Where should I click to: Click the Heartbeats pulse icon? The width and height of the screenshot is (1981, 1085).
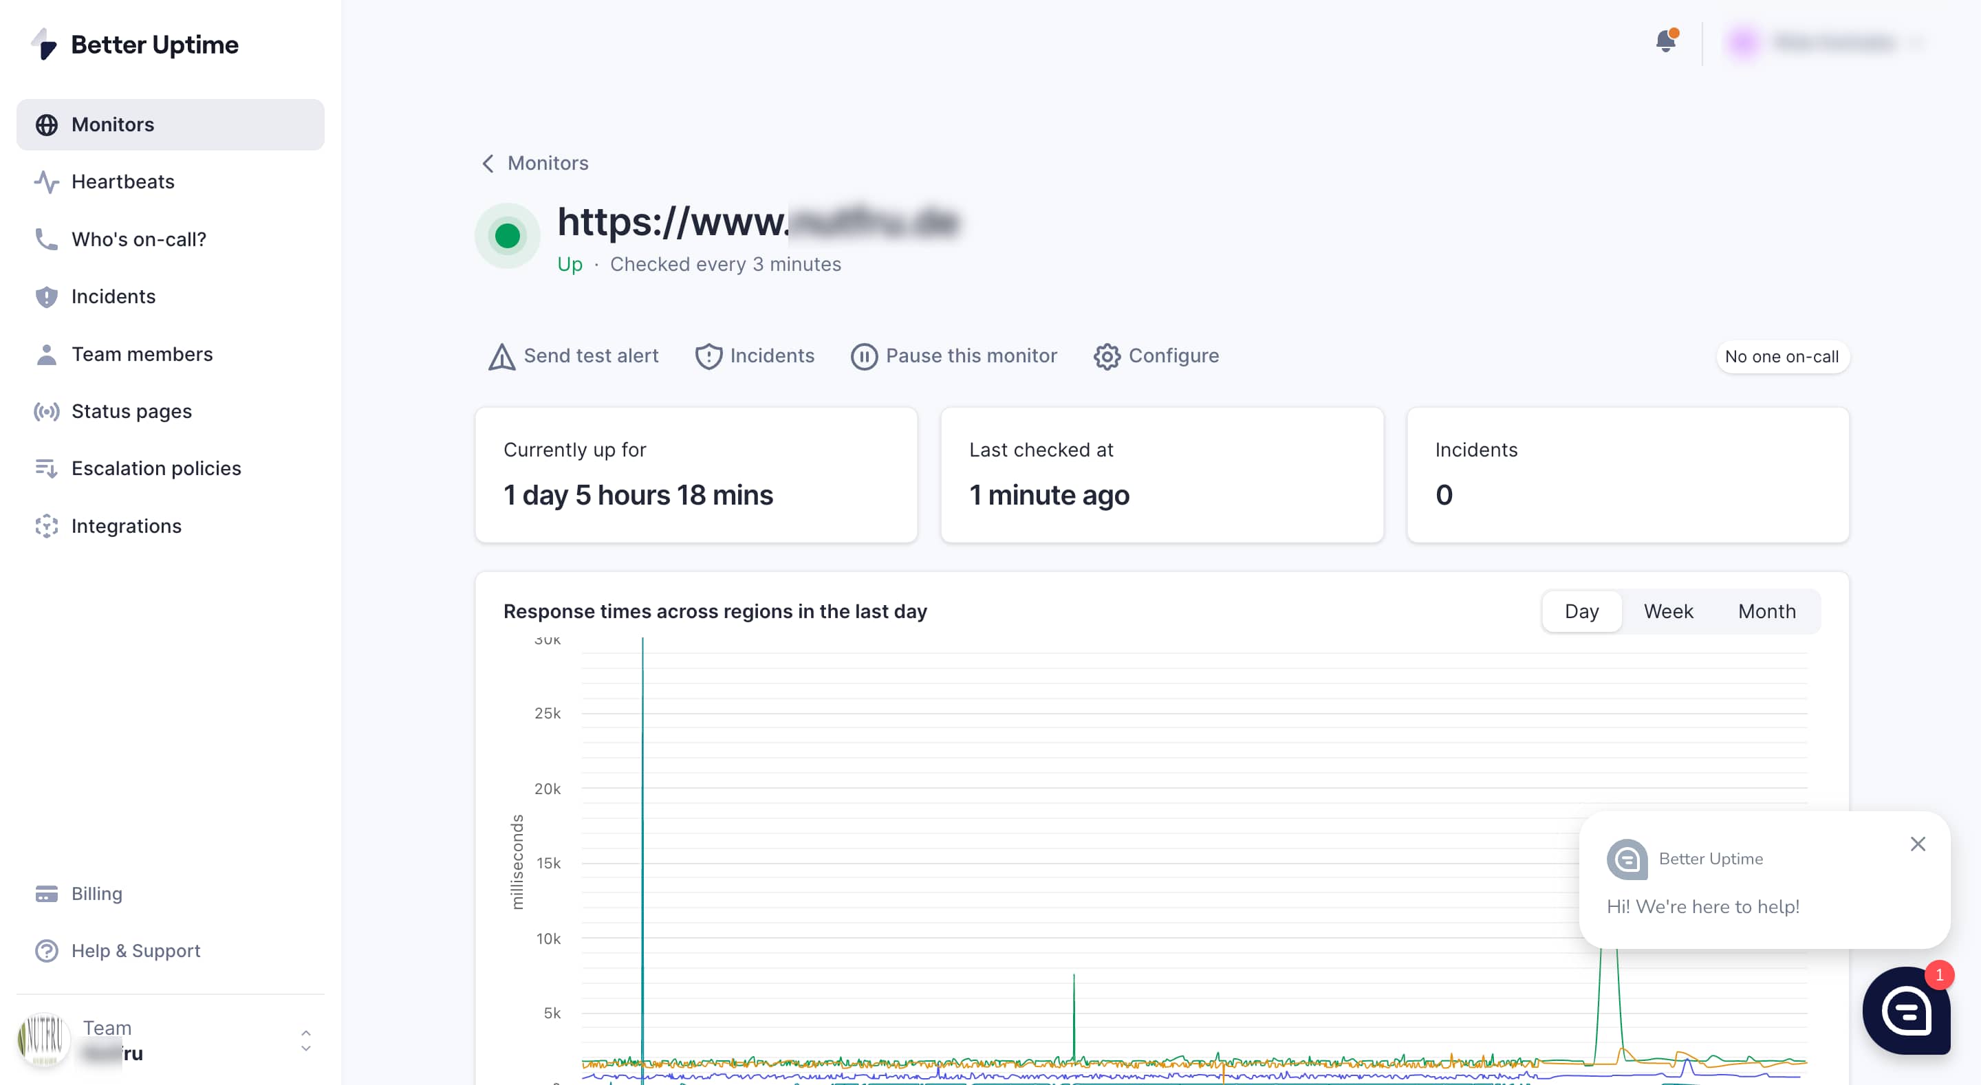tap(47, 182)
